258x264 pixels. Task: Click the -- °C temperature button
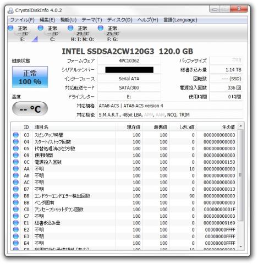[30, 109]
